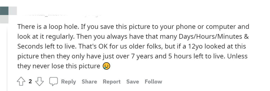
Task: Report the comment
Action: click(x=111, y=81)
